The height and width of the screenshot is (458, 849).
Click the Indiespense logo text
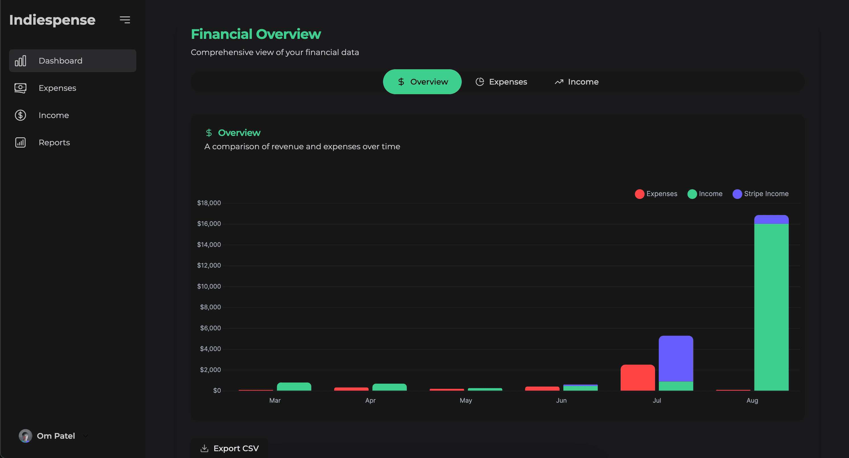[x=53, y=20]
